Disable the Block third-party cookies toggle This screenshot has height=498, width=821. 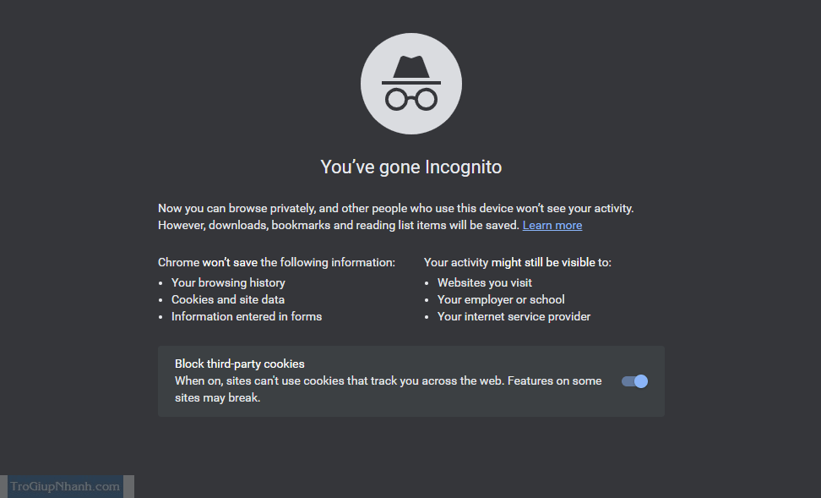[634, 381]
